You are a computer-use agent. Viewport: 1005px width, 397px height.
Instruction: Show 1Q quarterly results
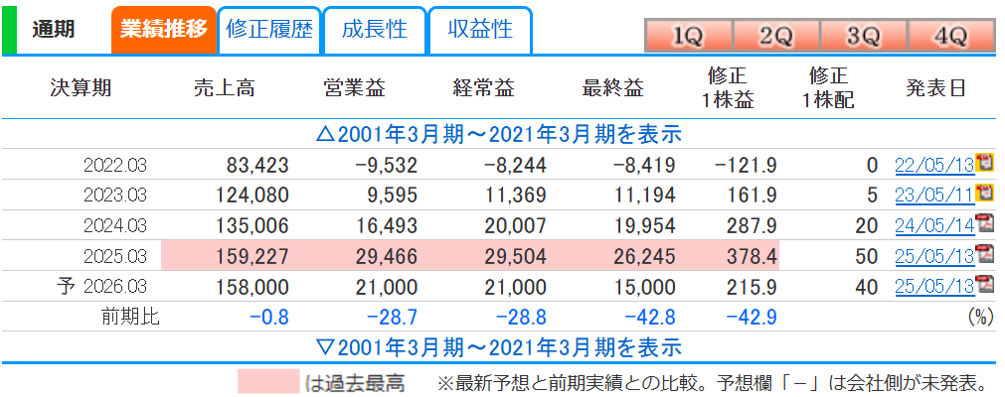click(687, 37)
